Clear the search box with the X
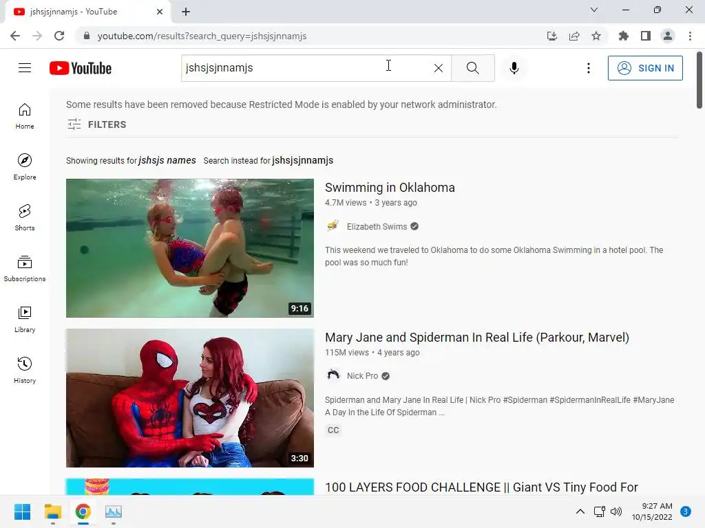The image size is (705, 528). pyautogui.click(x=439, y=68)
